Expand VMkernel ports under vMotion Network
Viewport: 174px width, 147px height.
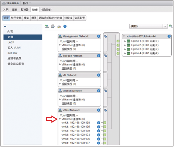[60, 99]
